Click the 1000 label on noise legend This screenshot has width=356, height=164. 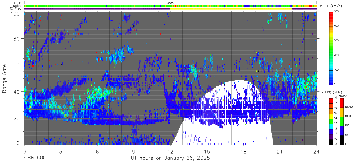click(x=347, y=116)
